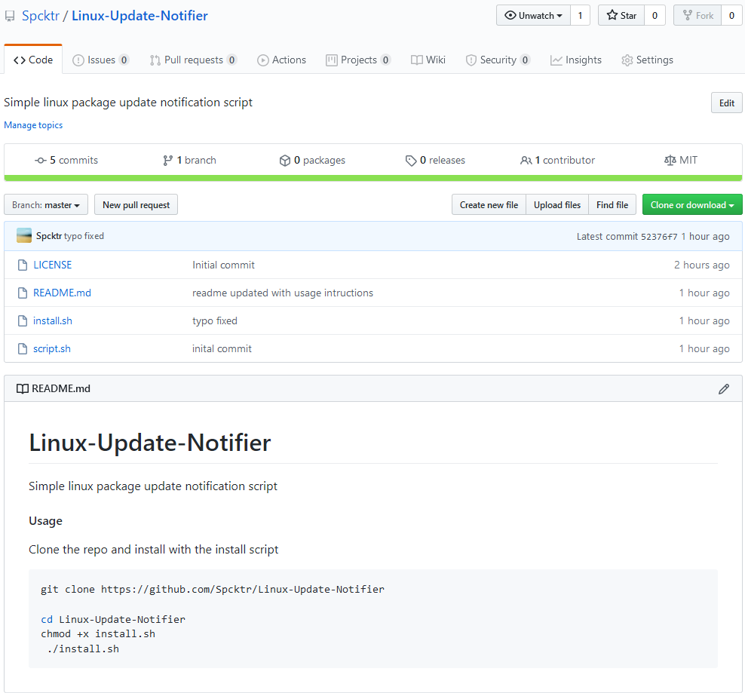Click the watchers count 1
This screenshot has height=693, width=745.
pos(580,16)
